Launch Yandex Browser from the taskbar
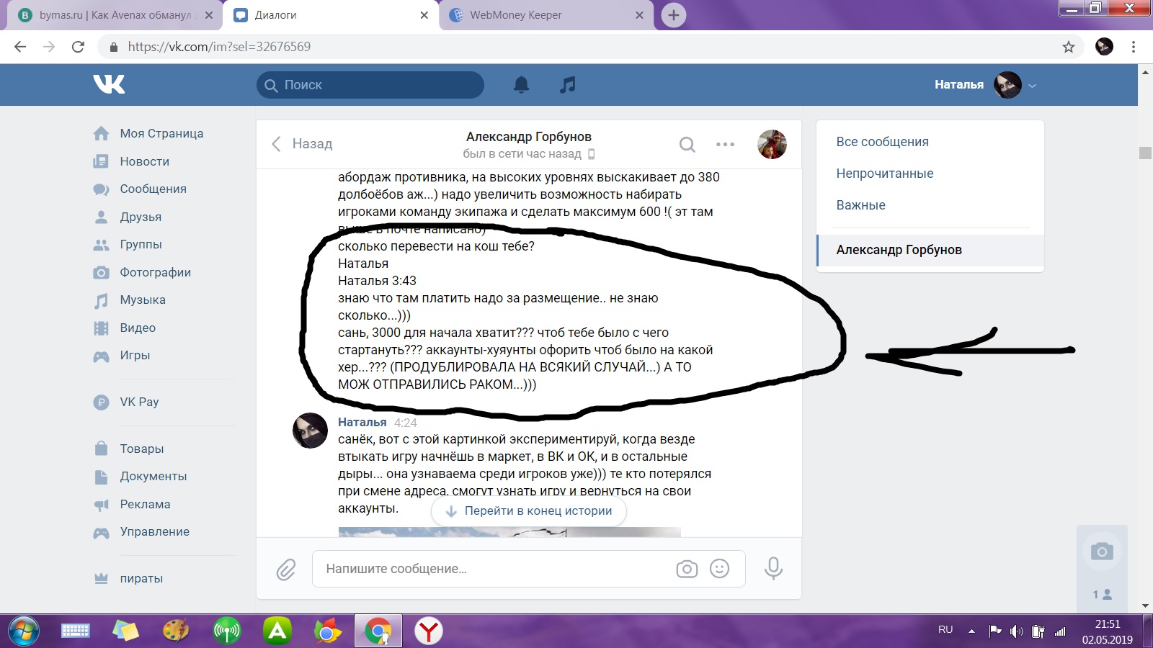This screenshot has width=1153, height=648. [x=429, y=631]
